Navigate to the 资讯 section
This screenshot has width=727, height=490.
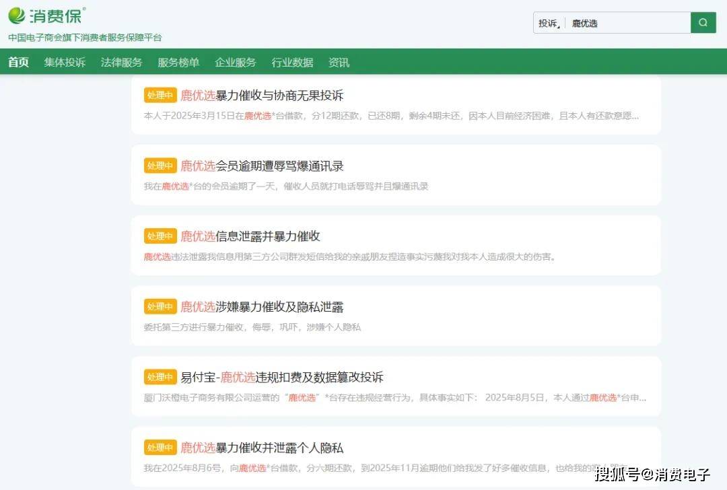pyautogui.click(x=339, y=63)
